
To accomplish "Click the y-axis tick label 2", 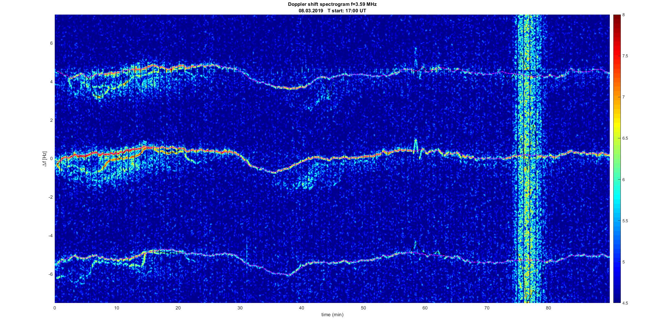I will (x=52, y=120).
